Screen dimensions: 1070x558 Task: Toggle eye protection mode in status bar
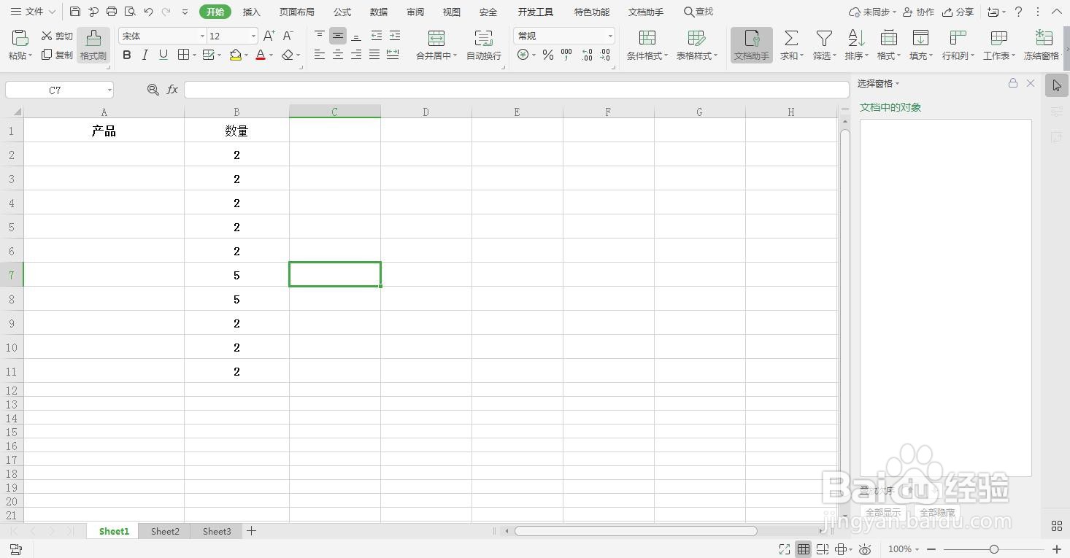point(866,549)
